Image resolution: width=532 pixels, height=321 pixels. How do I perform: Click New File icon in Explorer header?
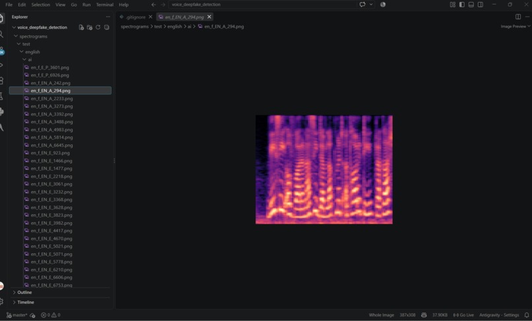(81, 28)
